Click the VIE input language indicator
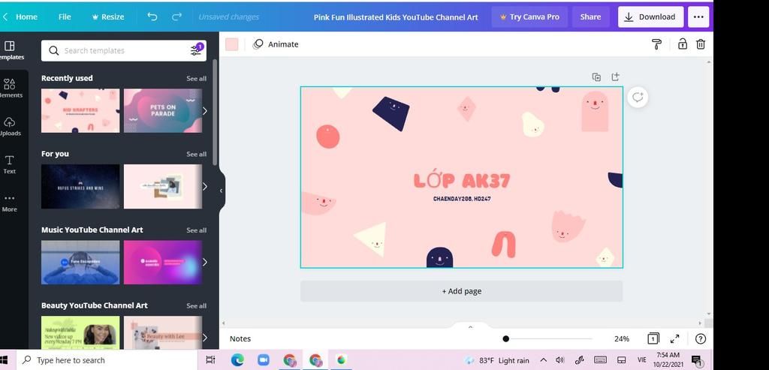 coord(641,360)
